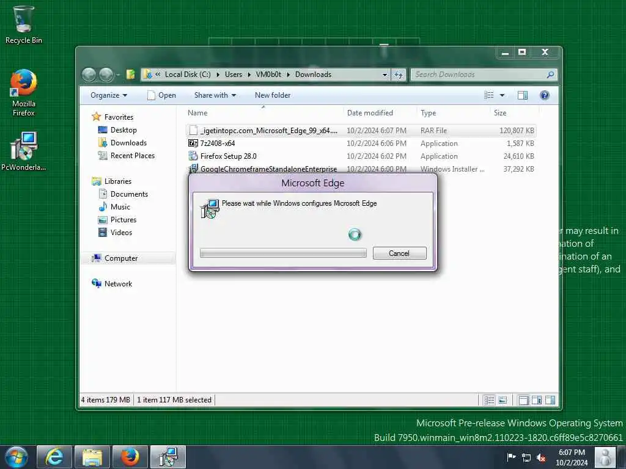The image size is (626, 469).
Task: Open the Share with menu
Action: [x=215, y=95]
